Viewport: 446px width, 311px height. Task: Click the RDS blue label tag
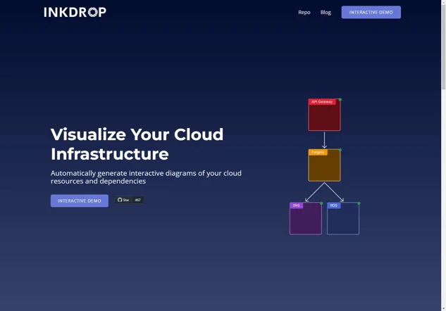click(334, 205)
